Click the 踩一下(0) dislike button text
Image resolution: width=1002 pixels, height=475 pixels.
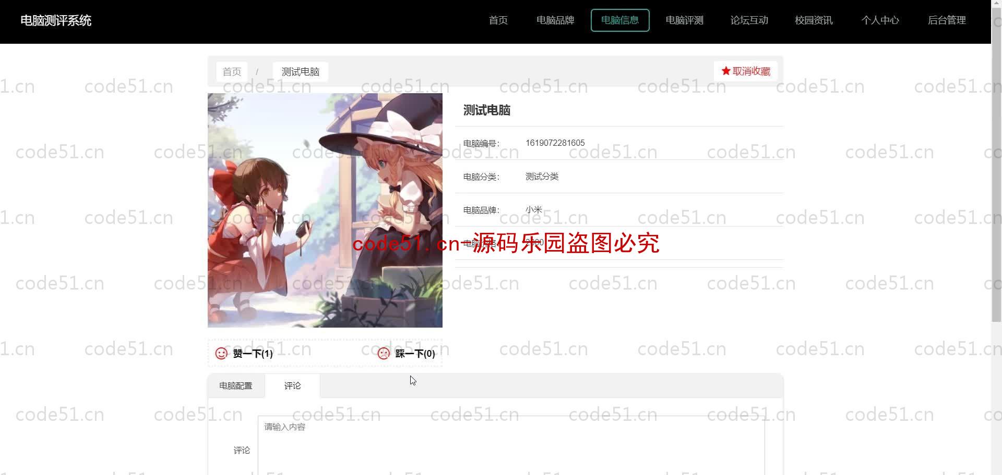point(415,354)
